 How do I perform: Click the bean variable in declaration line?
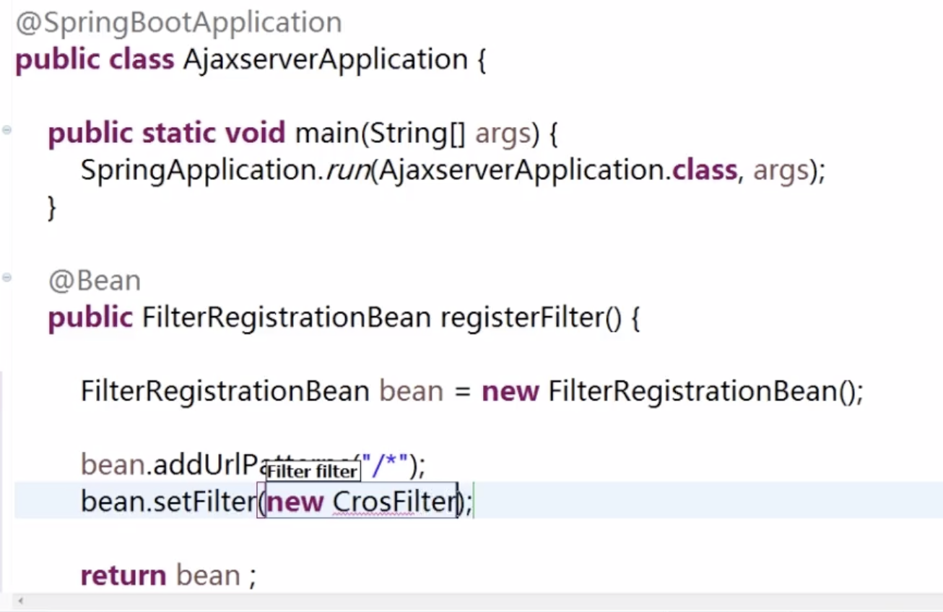pyautogui.click(x=411, y=391)
